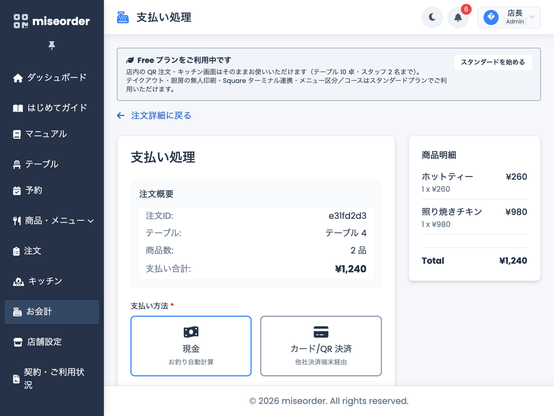Screen dimensions: 554x416
Task: Click the 照り焼きチキン item row
Action: pyautogui.click(x=474, y=218)
